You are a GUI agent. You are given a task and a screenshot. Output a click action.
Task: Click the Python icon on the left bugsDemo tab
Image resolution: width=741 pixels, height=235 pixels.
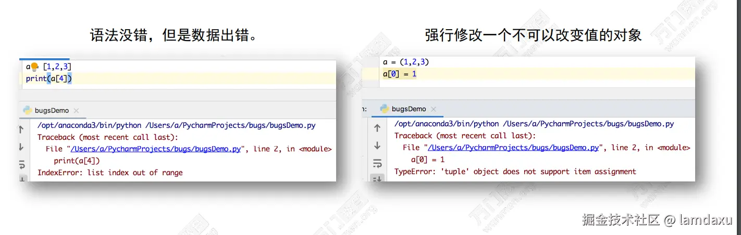click(27, 110)
